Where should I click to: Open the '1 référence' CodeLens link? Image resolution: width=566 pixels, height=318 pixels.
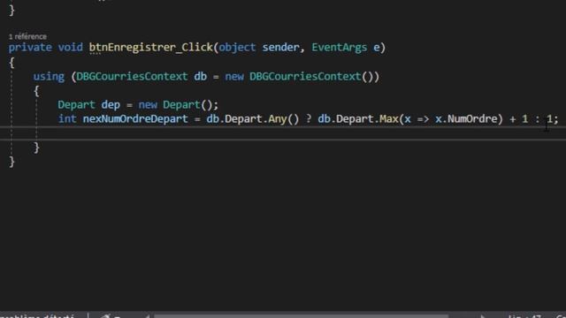click(x=27, y=36)
